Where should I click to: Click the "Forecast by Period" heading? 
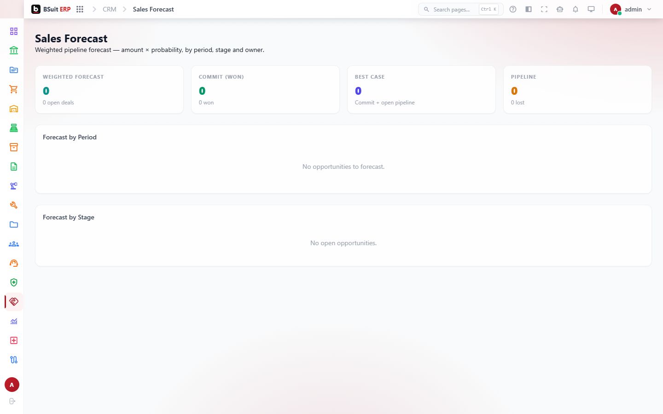(70, 137)
